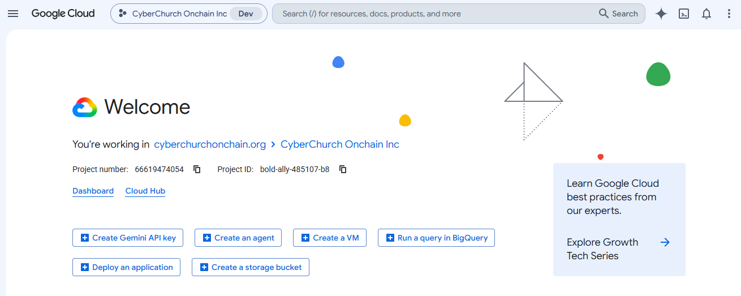The image size is (741, 296).
Task: Click the plus icon on Create a VM
Action: point(305,238)
